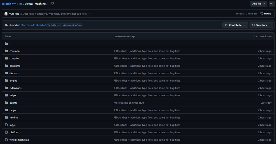This screenshot has width=276, height=144.
Task: Click the virtual-machine breadcrumb text
Action: [35, 4]
